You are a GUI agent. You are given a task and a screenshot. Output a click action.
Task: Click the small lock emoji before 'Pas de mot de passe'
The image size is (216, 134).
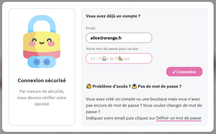(134, 86)
